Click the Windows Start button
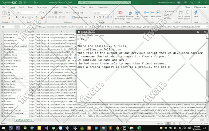The height and width of the screenshot is (131, 209). 3,128
